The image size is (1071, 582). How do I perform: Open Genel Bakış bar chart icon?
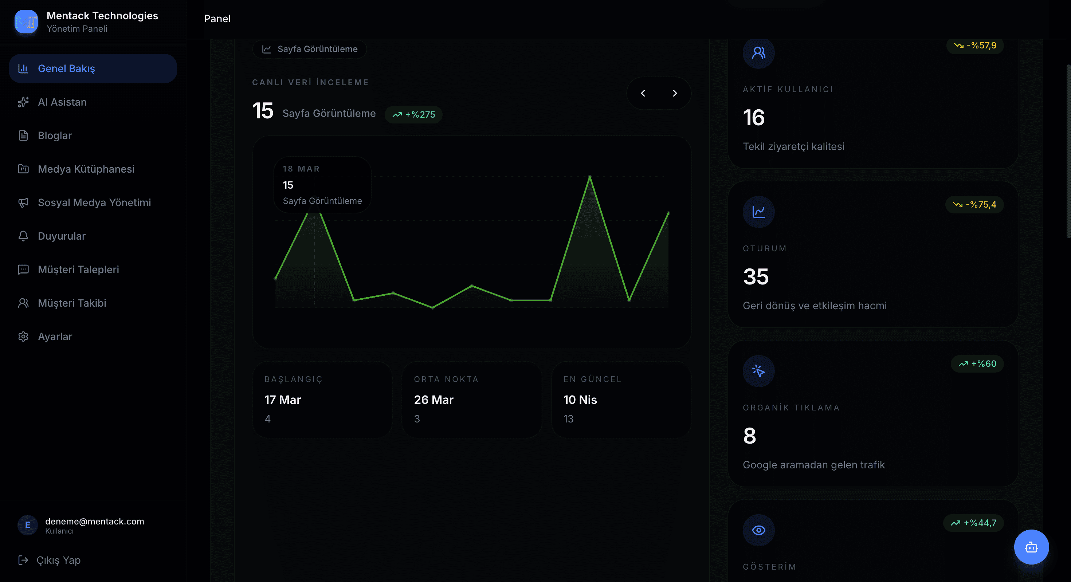(23, 68)
